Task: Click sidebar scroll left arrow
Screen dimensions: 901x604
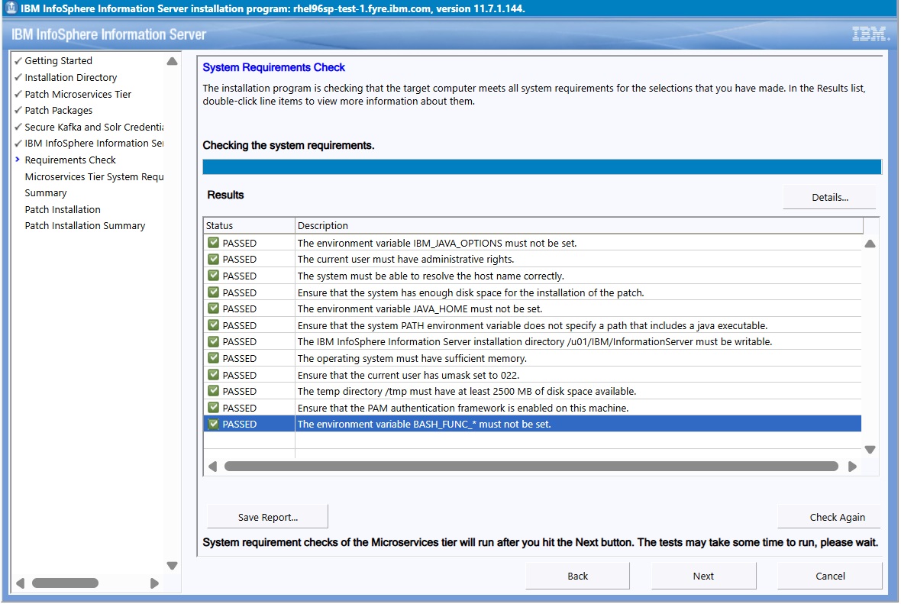Action: 20,583
